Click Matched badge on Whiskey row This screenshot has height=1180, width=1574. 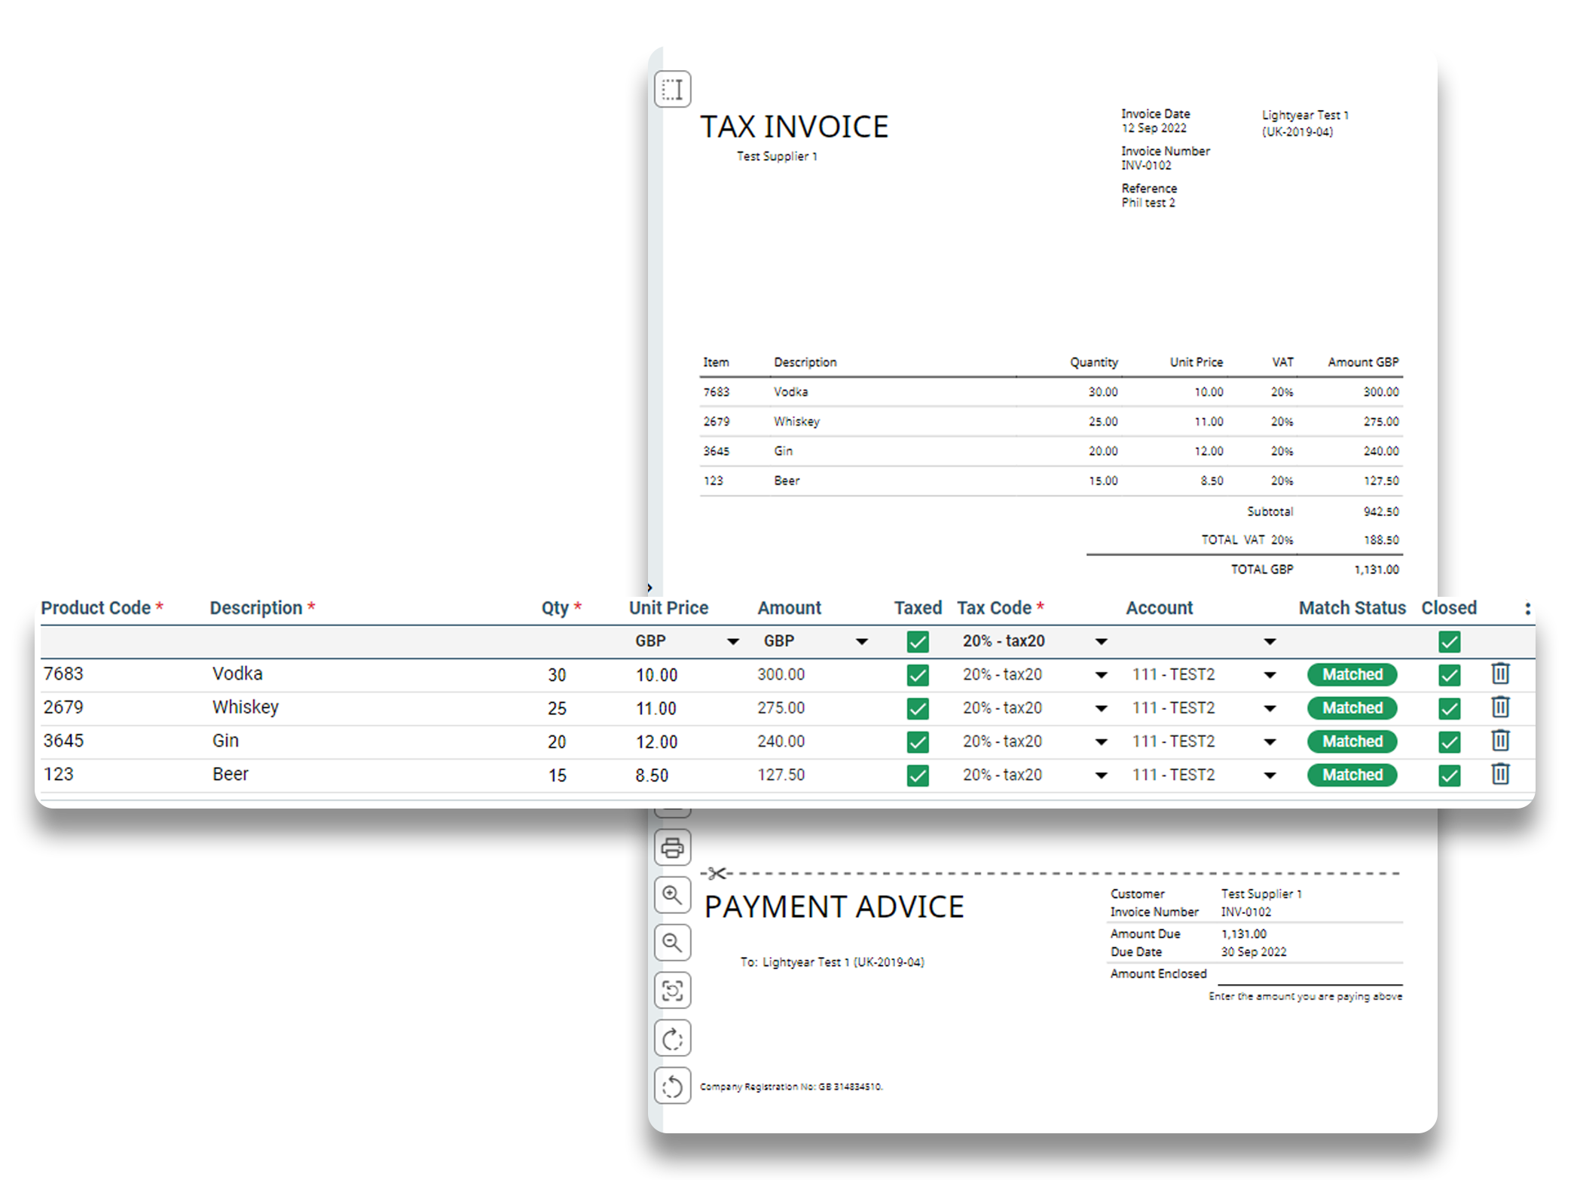[1352, 708]
